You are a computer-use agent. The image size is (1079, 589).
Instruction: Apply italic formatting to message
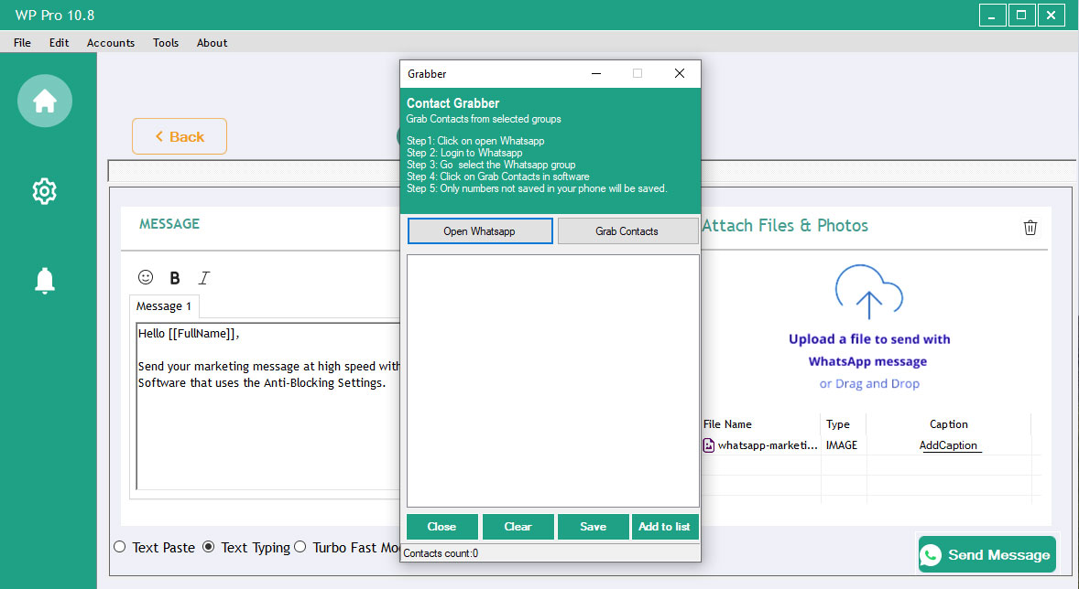(x=203, y=278)
